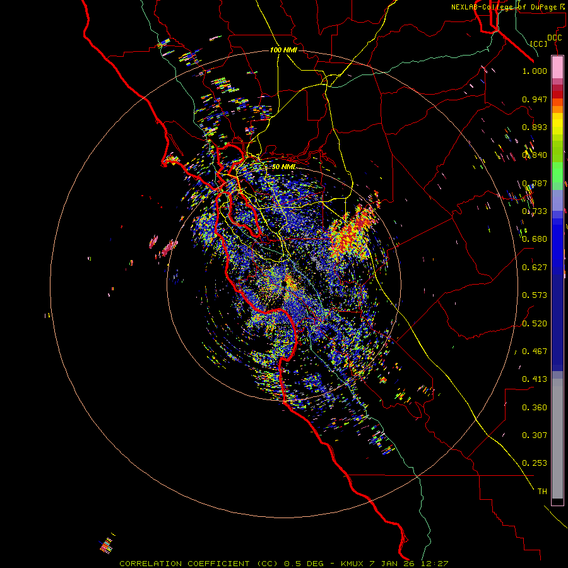568x568 pixels.
Task: Click the DCC label above the color scale
Action: 554,38
